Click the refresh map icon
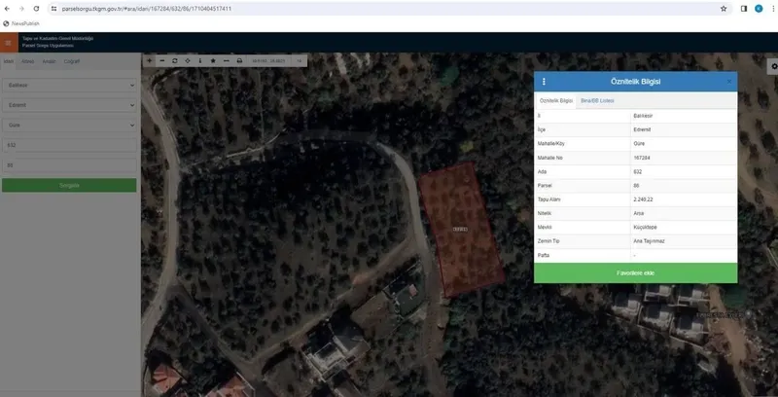Screen dimensions: 778x397 click(x=175, y=60)
